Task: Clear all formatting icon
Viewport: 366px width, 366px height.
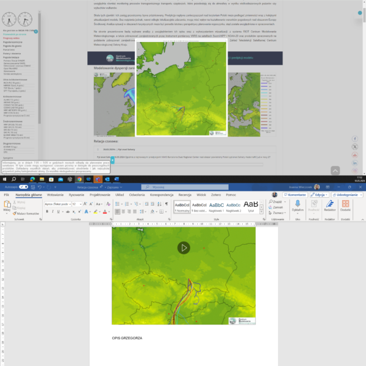Action: coord(109,204)
